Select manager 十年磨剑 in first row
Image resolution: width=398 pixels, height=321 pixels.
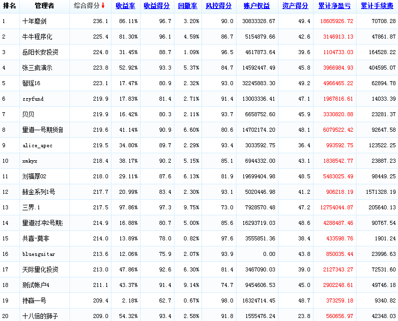click(34, 22)
